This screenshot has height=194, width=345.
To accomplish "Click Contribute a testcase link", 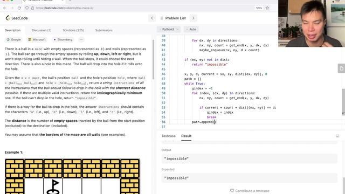I will (x=252, y=191).
